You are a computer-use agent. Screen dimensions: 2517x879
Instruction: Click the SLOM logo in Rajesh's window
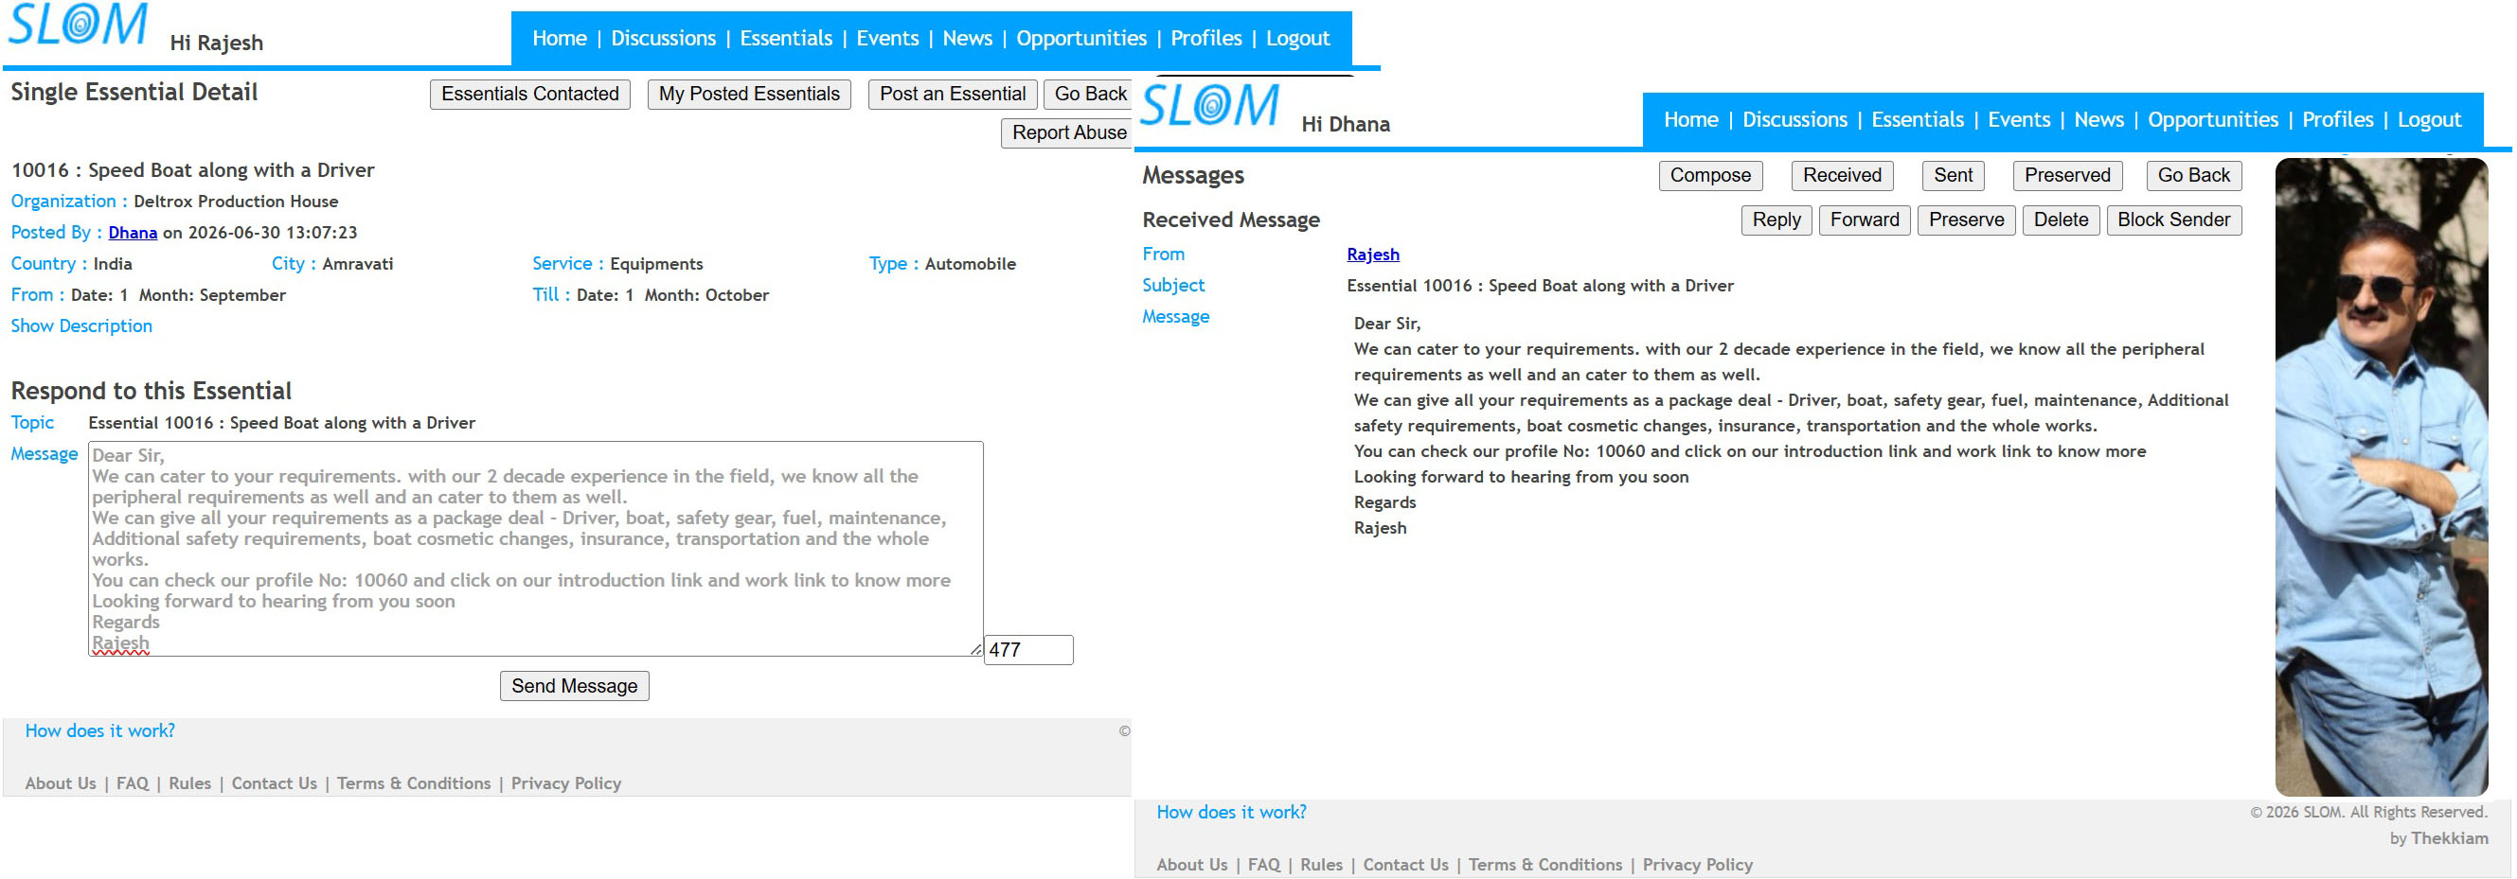tap(79, 25)
